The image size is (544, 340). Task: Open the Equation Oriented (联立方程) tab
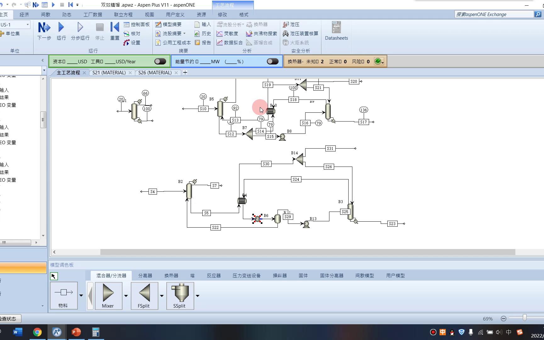123,14
